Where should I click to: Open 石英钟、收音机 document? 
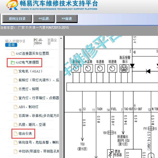coord(39,116)
